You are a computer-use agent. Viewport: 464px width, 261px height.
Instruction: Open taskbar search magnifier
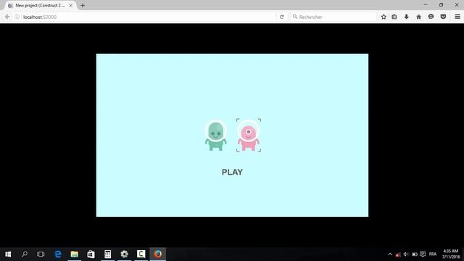25,254
